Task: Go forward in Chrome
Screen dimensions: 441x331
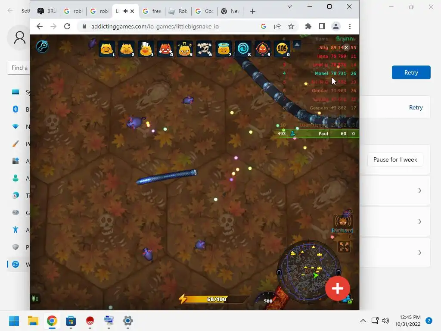Action: point(53,26)
